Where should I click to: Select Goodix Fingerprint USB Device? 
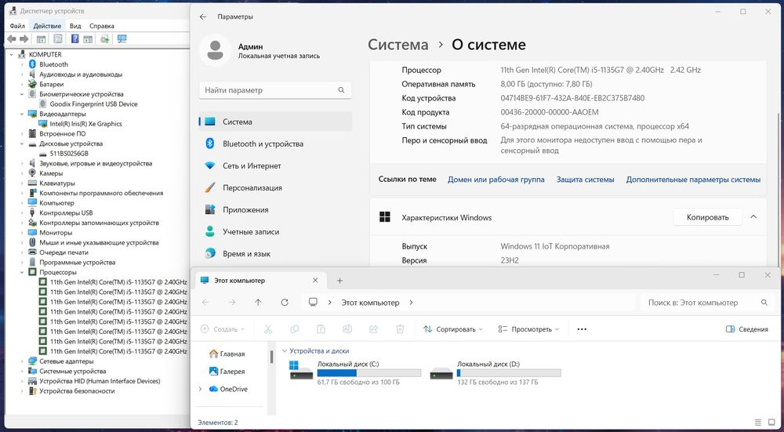pyautogui.click(x=93, y=104)
